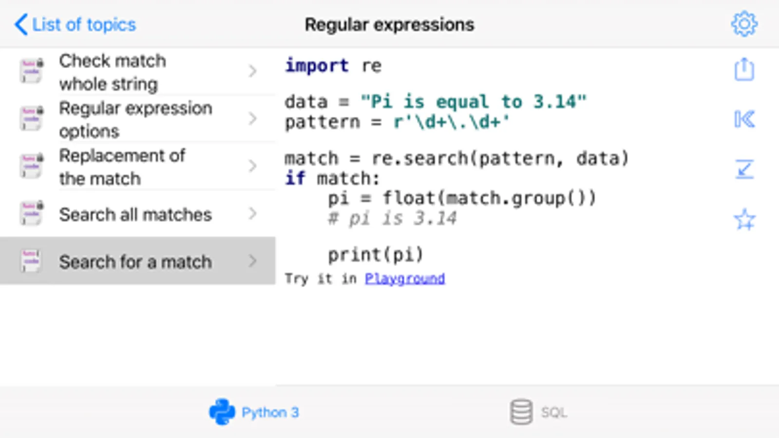Switch to the SQL tab
The height and width of the screenshot is (438, 779).
(x=553, y=413)
